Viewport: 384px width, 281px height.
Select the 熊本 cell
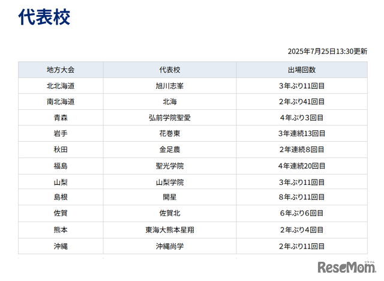click(x=61, y=230)
